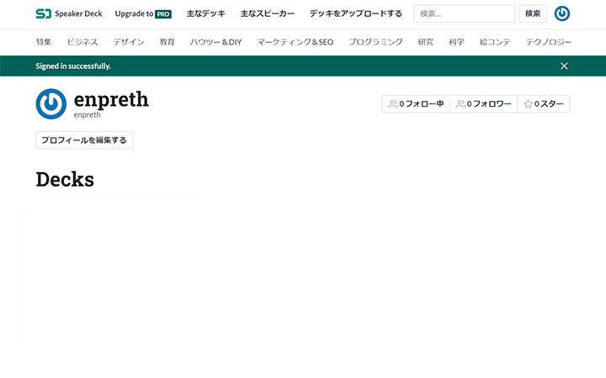Image resolution: width=606 pixels, height=378 pixels.
Task: Click プロフィールを編集する button
Action: click(x=84, y=140)
